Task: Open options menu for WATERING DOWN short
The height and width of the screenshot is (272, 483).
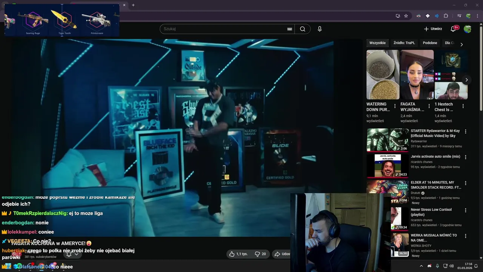Action: pos(395,106)
